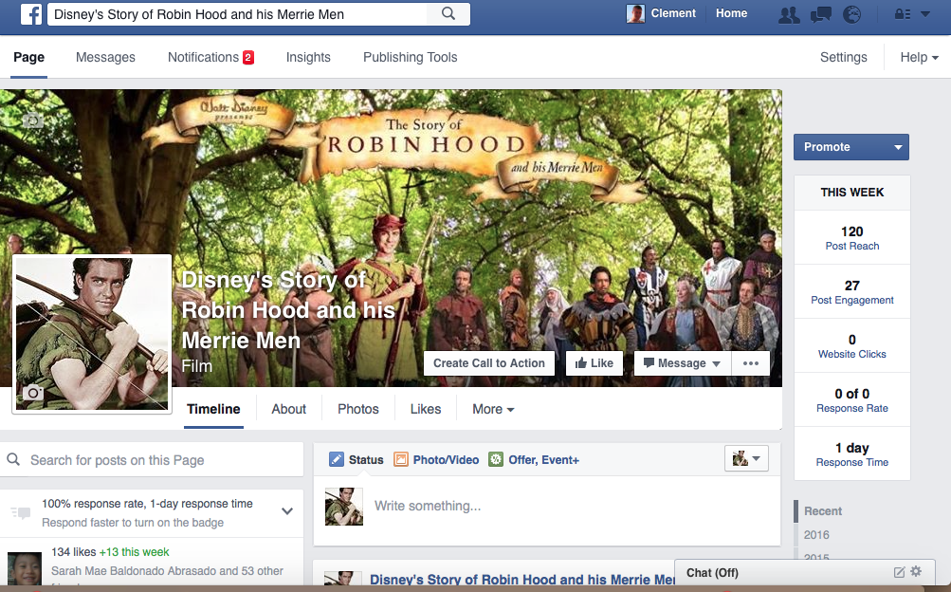Click the Robin Hood page profile picture

coord(92,334)
